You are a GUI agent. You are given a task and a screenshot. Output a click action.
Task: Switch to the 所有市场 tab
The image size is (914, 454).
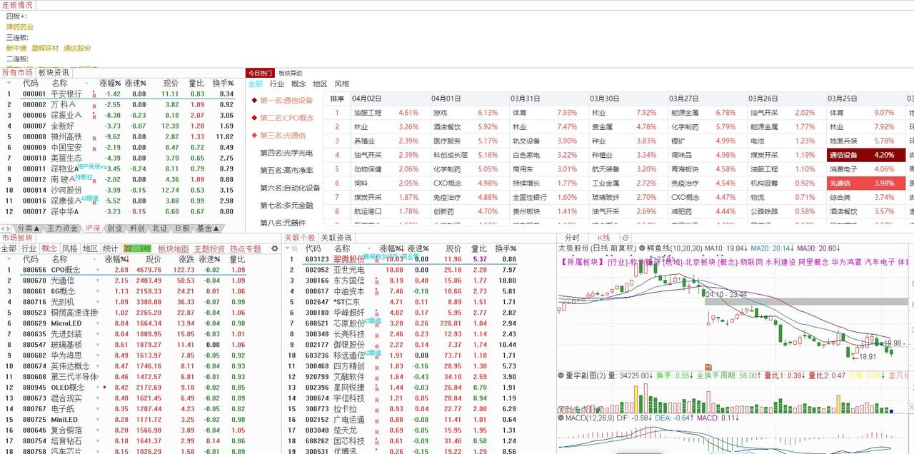pos(17,73)
